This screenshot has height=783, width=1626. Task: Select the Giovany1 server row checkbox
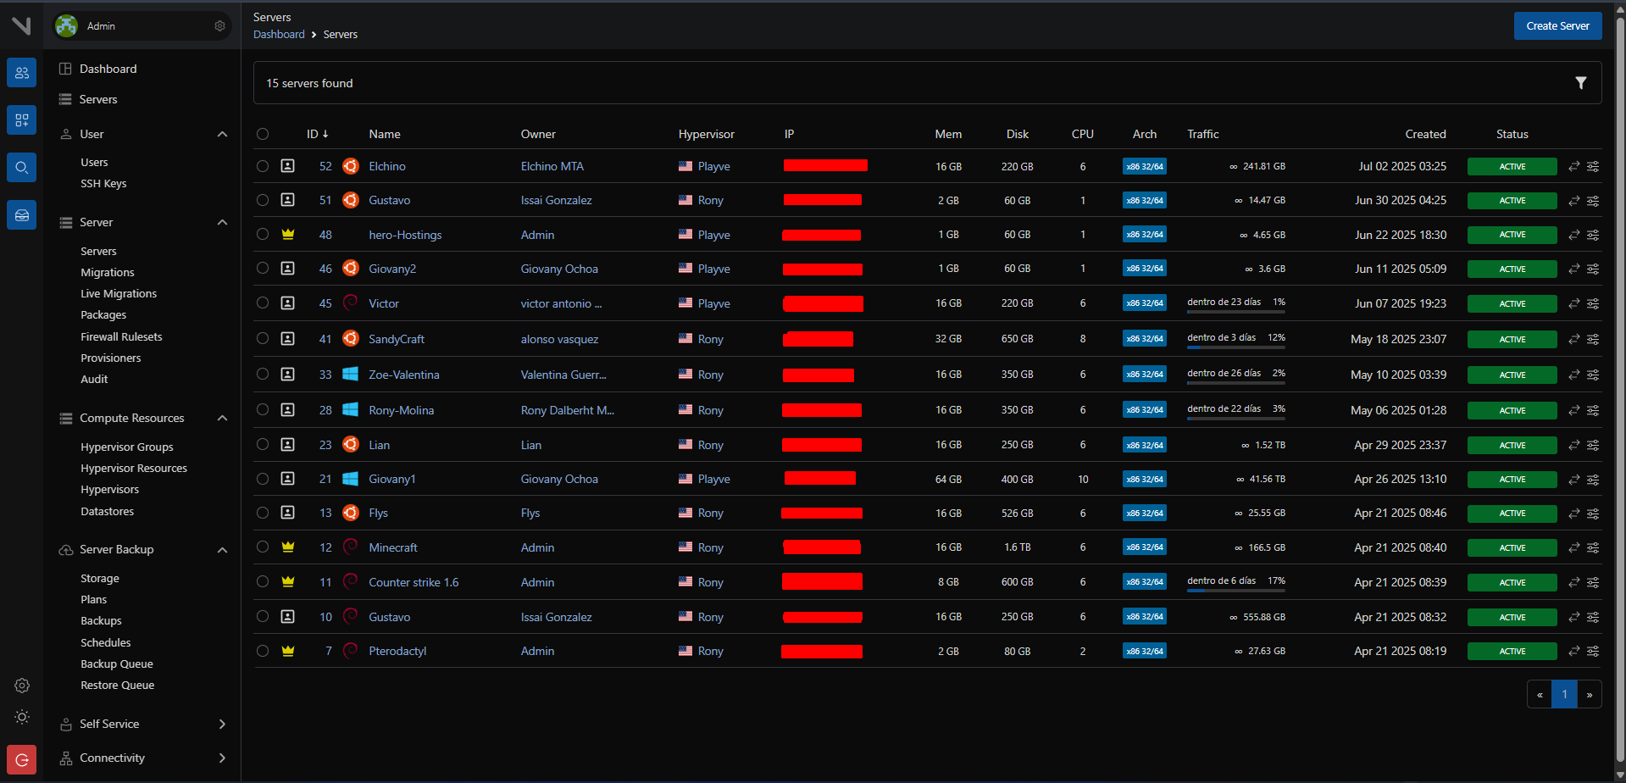point(263,480)
